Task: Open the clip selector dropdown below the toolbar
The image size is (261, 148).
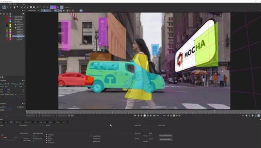Action: 33,11
